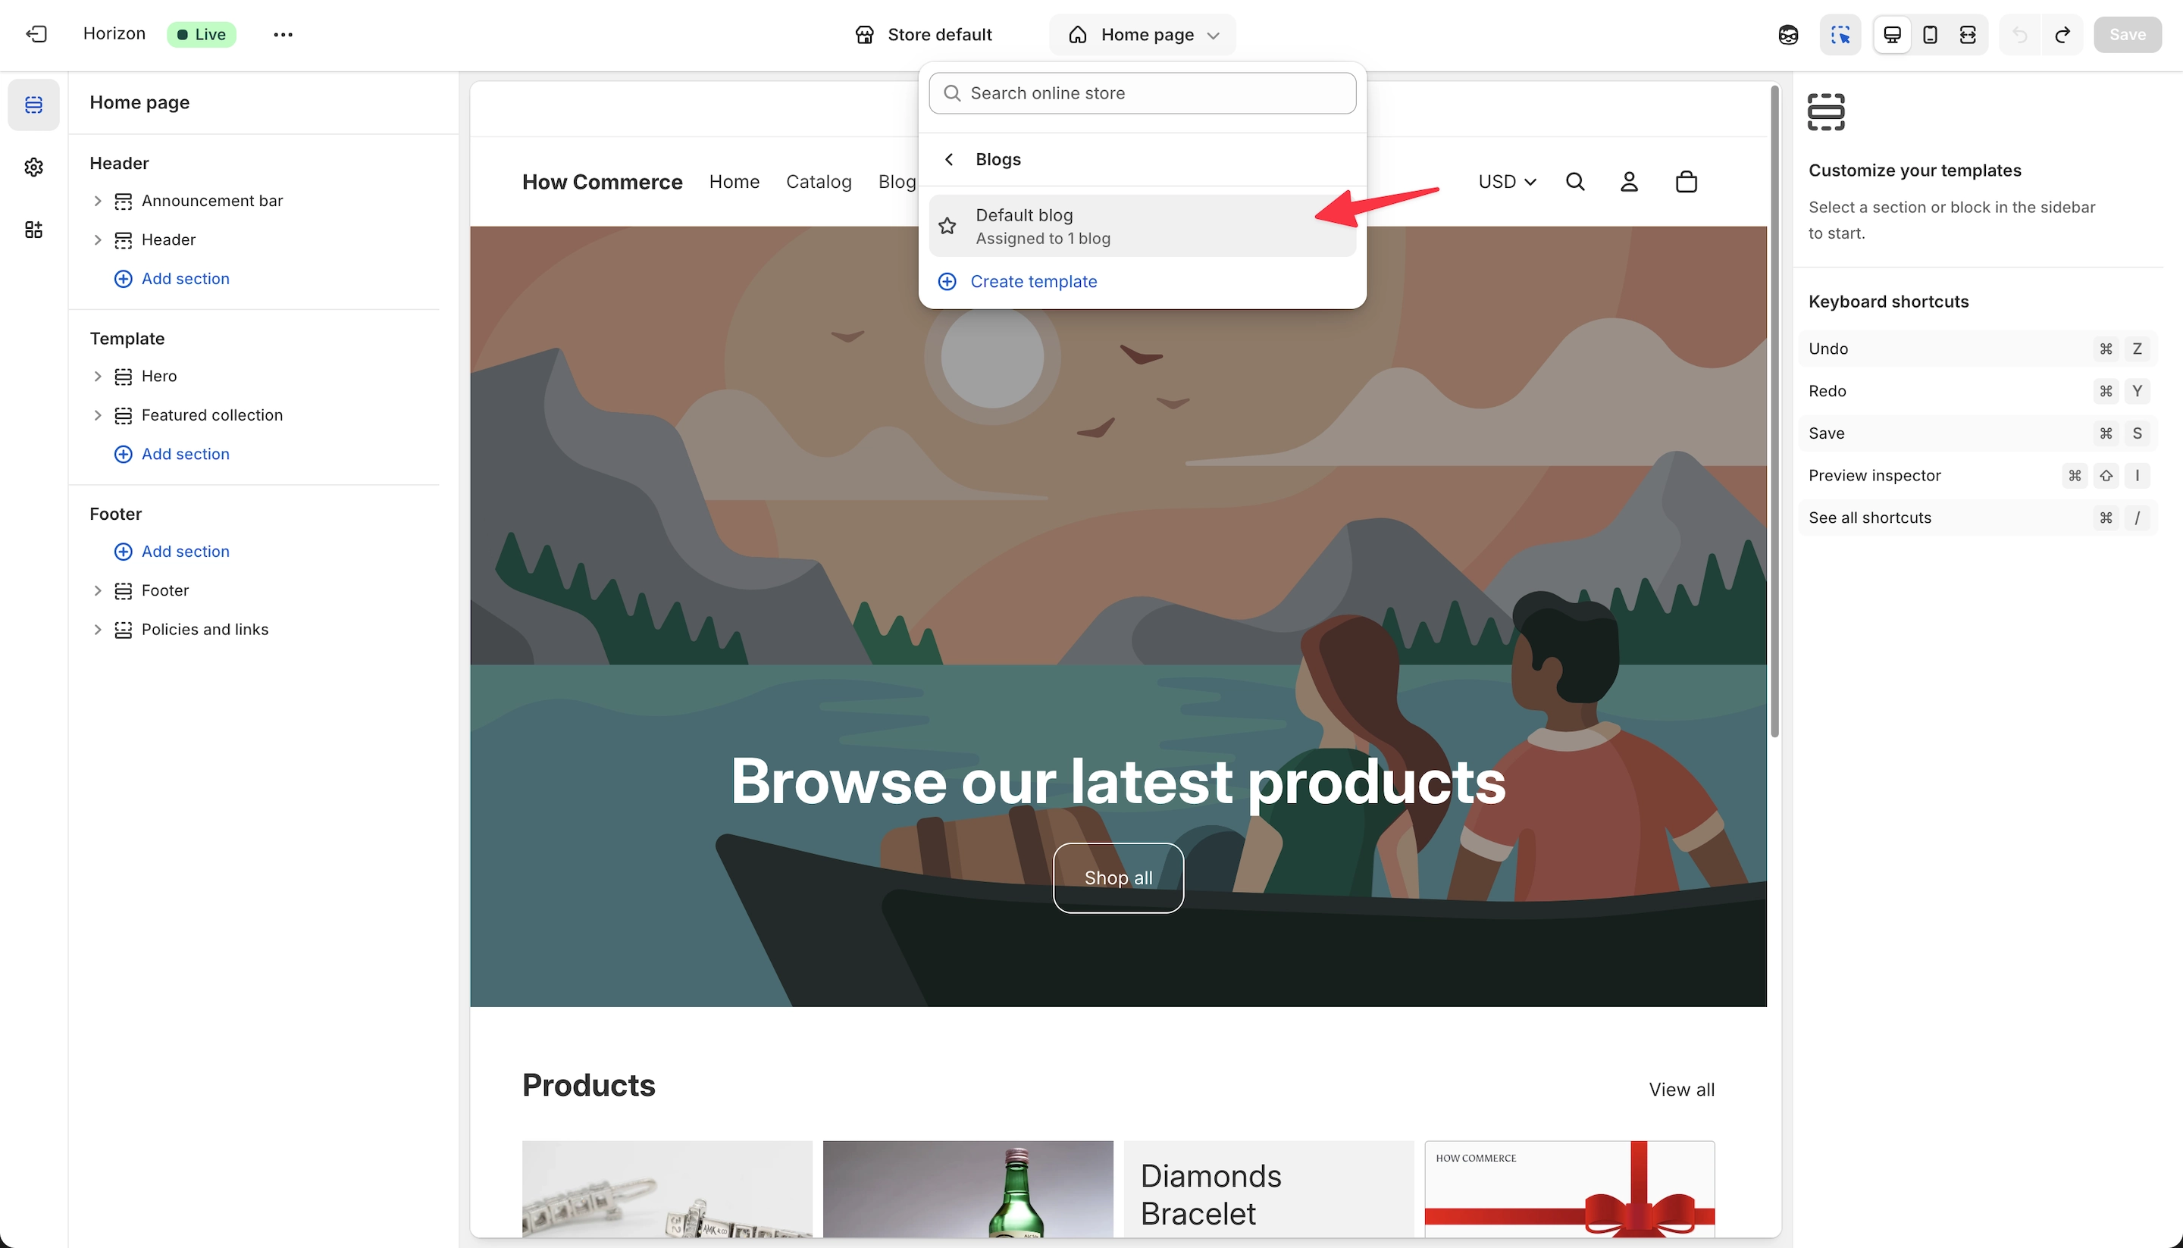Screen dimensions: 2183x1248
Task: Expand the Policies and links chevron
Action: click(x=98, y=629)
